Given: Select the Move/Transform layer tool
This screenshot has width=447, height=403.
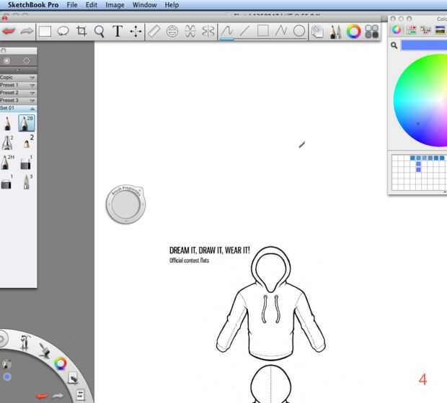Looking at the screenshot, I should coord(136,31).
